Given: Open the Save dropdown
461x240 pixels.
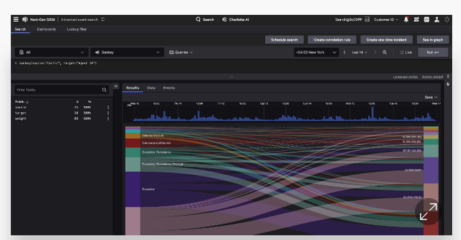Looking at the screenshot, I should click(x=431, y=97).
